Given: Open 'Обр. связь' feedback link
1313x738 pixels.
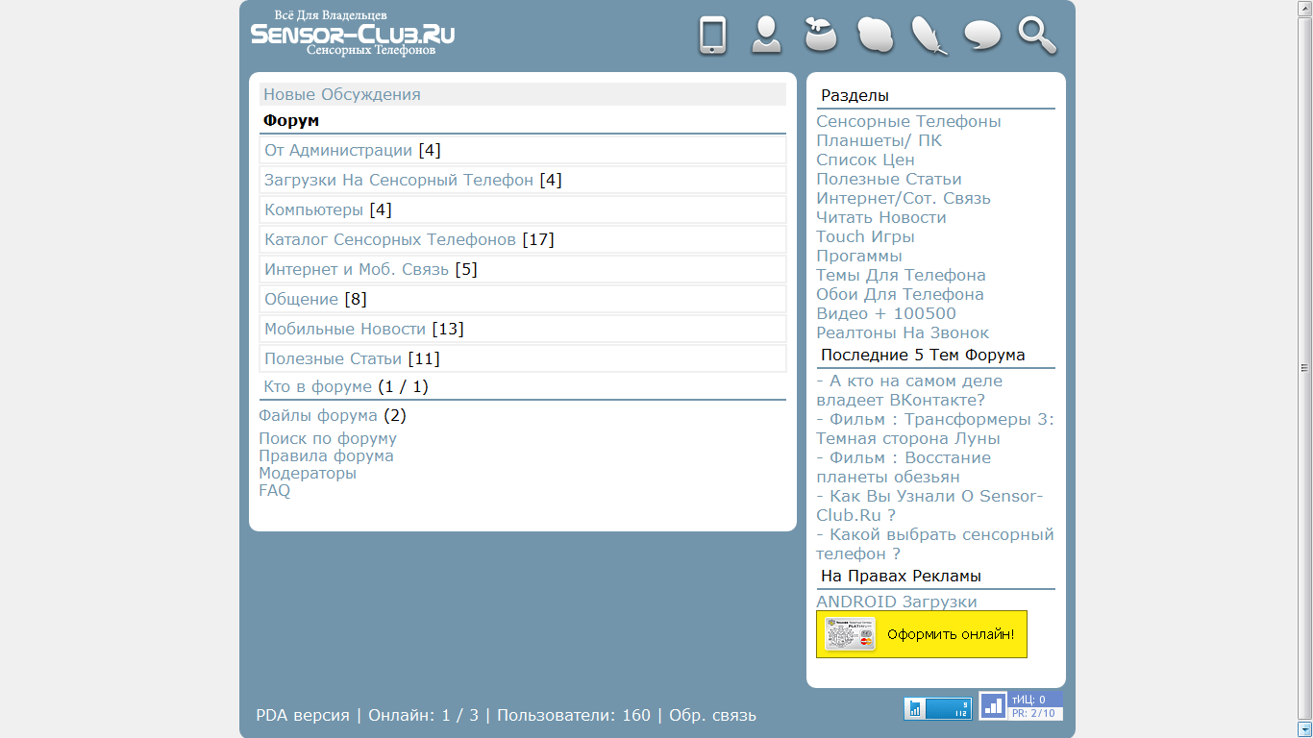Looking at the screenshot, I should 712,715.
